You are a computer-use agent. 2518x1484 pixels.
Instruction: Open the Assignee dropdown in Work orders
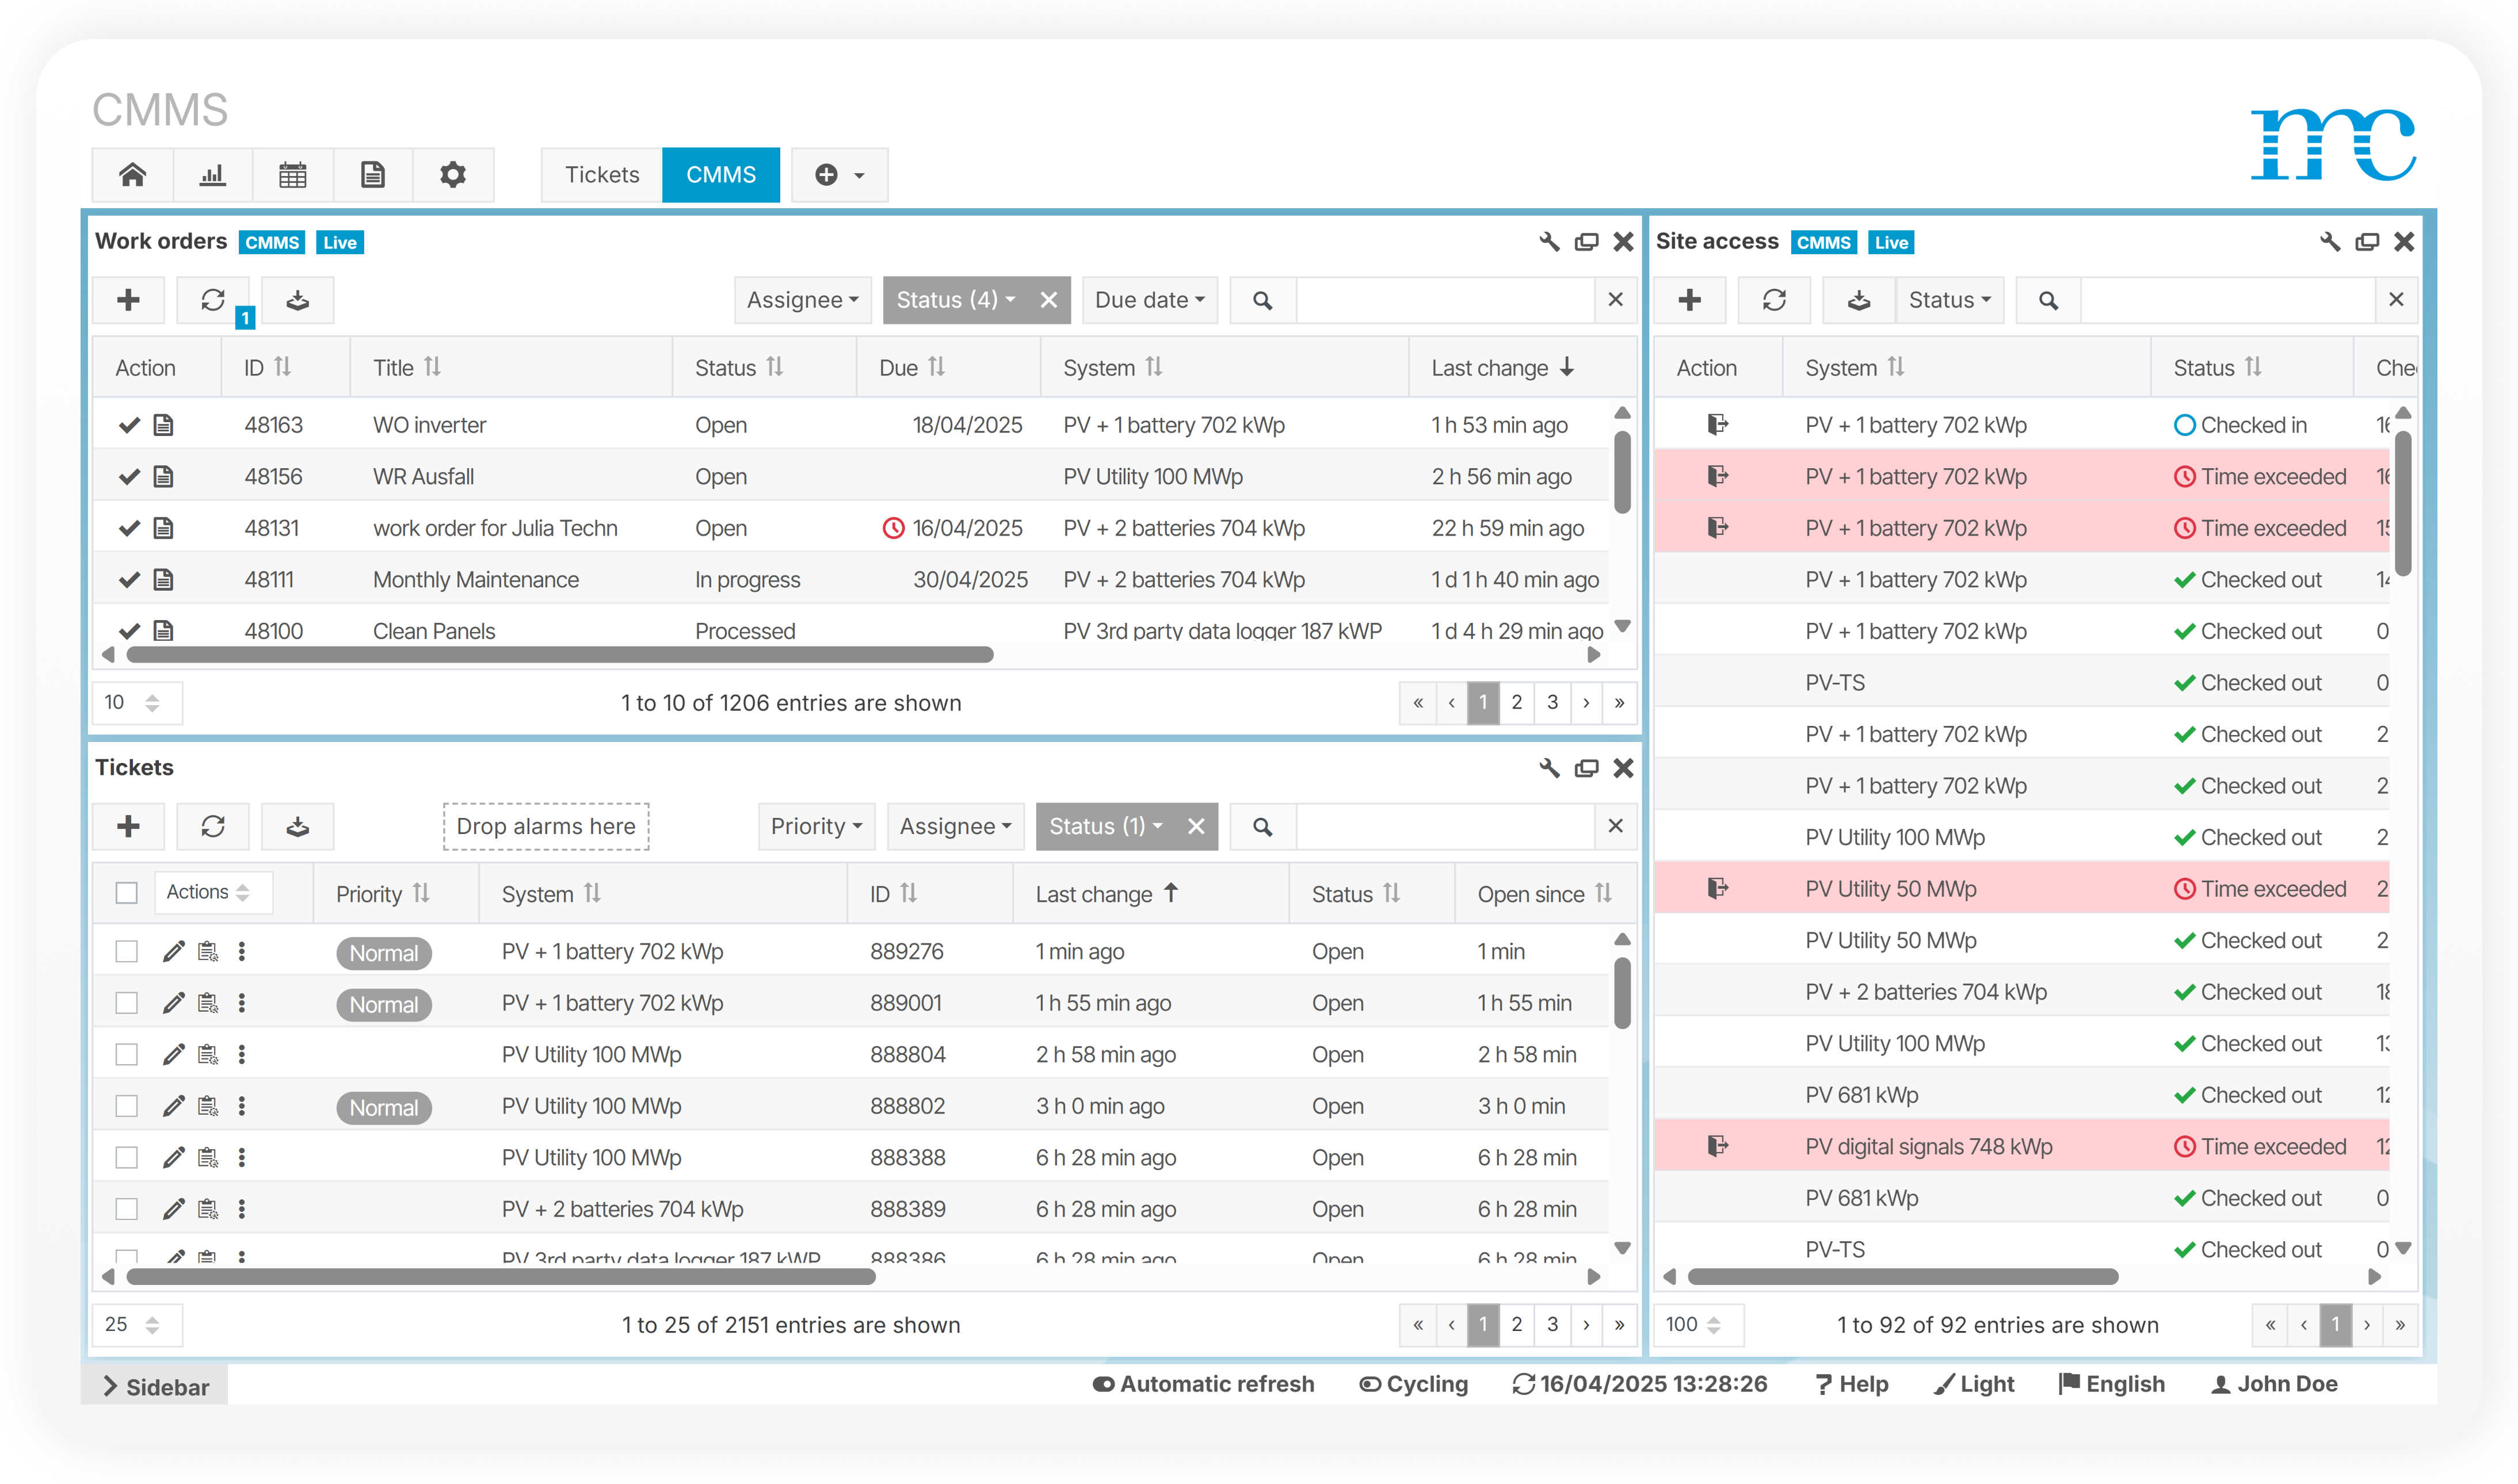coord(802,300)
